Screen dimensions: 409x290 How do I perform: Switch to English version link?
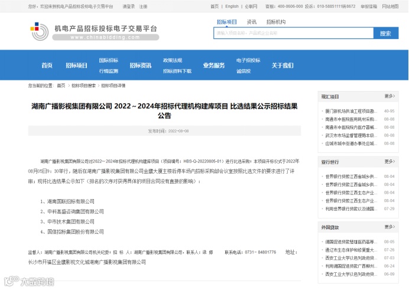coord(232,6)
